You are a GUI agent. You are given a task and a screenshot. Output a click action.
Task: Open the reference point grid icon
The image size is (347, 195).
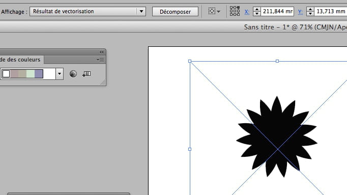[x=235, y=11]
